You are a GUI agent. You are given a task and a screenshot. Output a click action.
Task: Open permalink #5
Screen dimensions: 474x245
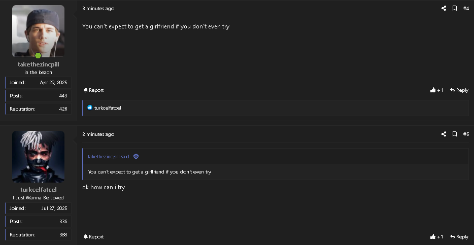tap(466, 134)
